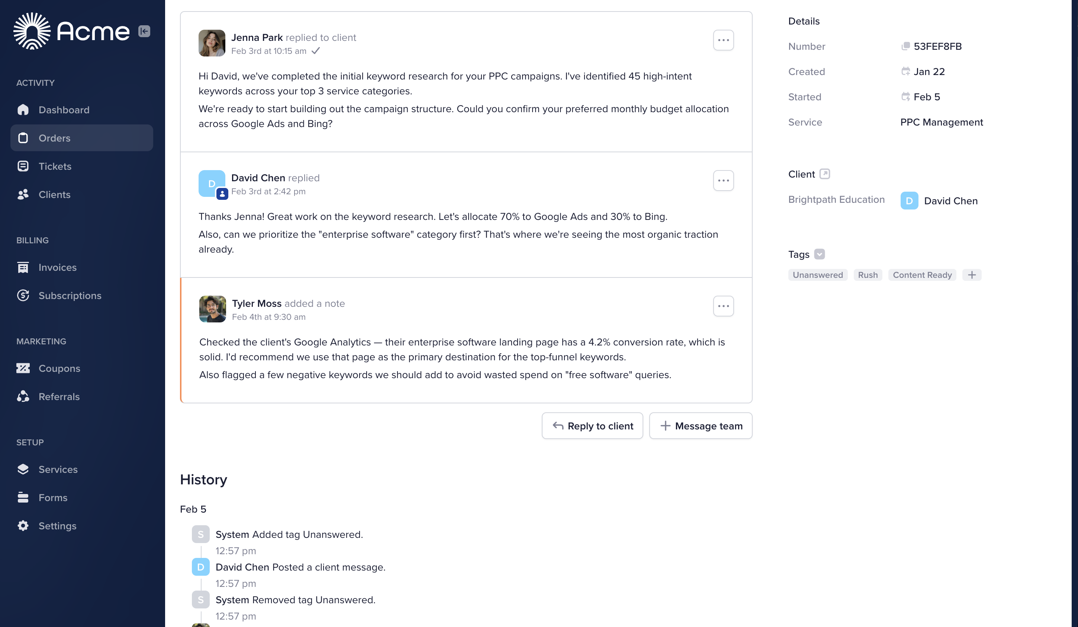Open the options menu on David Chen's reply

click(723, 181)
